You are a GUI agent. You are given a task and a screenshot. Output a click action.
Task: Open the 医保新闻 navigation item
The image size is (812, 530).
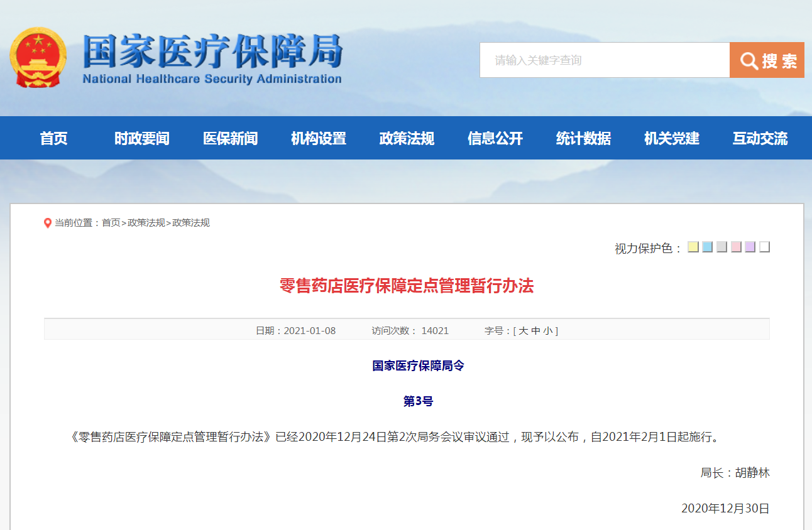(x=231, y=138)
